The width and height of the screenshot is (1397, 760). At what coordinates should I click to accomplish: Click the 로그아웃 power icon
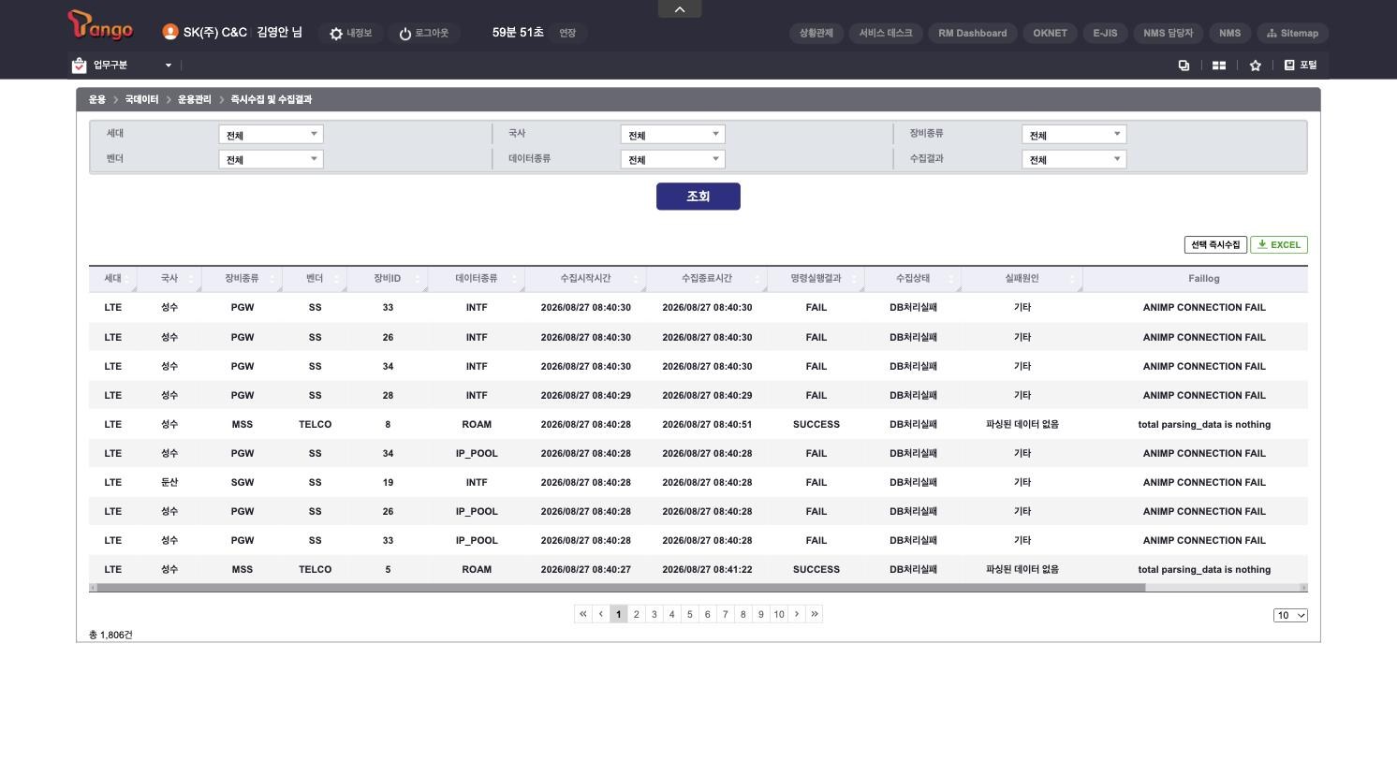pyautogui.click(x=405, y=34)
